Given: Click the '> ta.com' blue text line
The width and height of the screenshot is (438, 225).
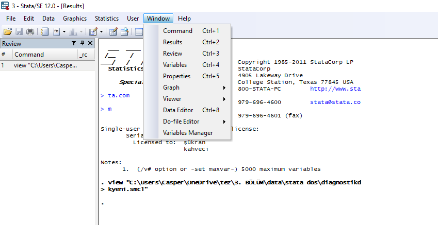Looking at the screenshot, I should (x=115, y=96).
